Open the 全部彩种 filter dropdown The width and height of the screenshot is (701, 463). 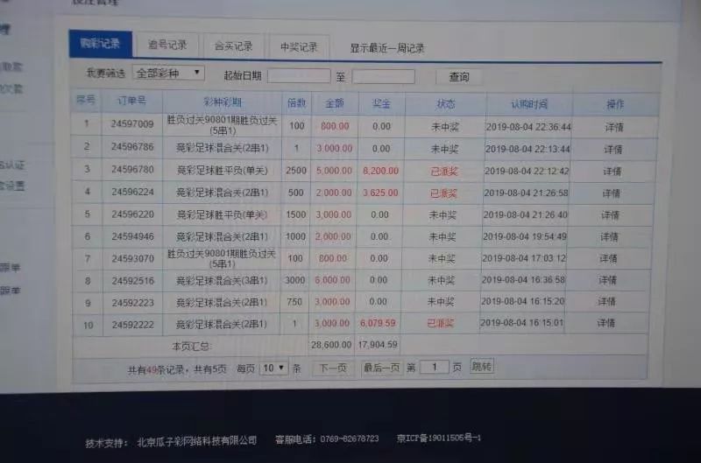[168, 74]
